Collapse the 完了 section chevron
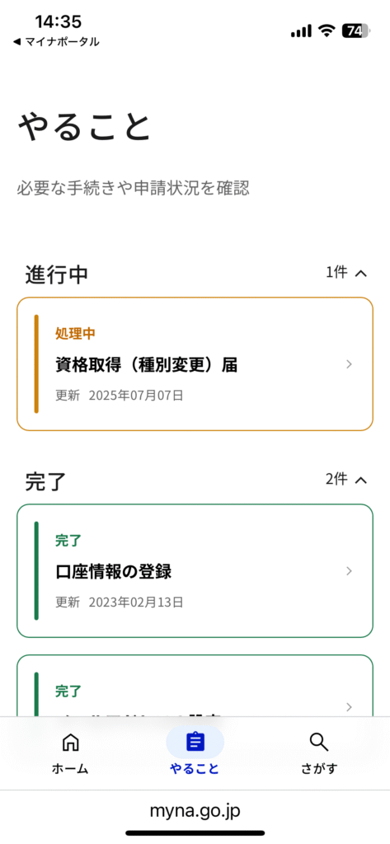The height and width of the screenshot is (844, 390). 361,480
